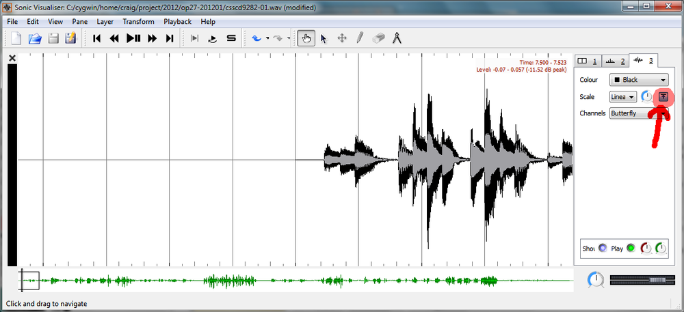The width and height of the screenshot is (684, 312).
Task: Toggle the green Play layer button
Action: 630,249
